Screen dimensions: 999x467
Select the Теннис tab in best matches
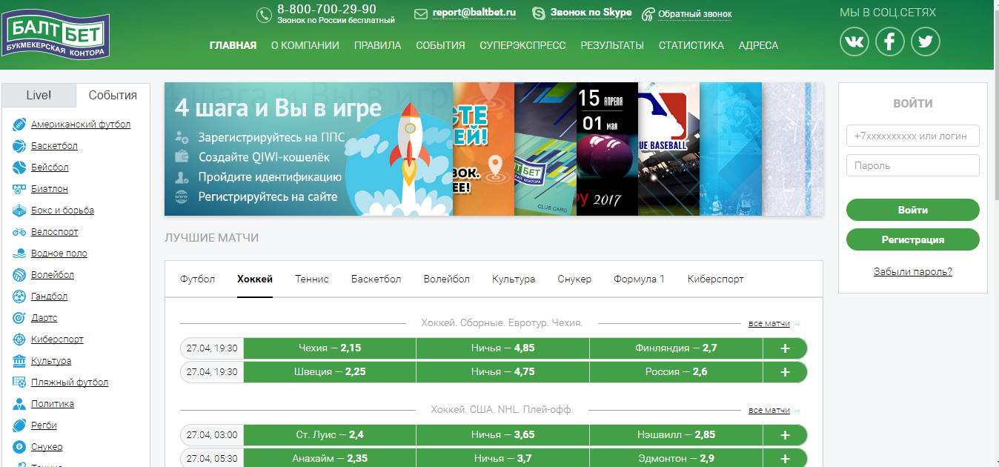[x=311, y=279]
